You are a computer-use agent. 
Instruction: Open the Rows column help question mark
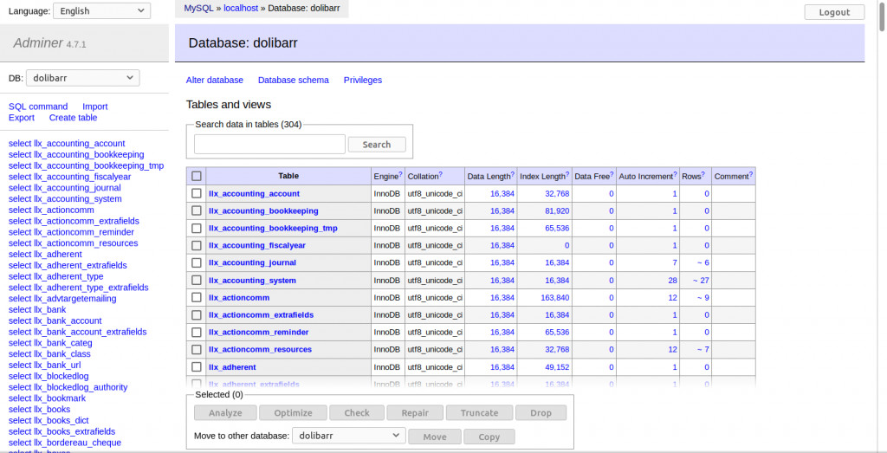click(x=703, y=174)
